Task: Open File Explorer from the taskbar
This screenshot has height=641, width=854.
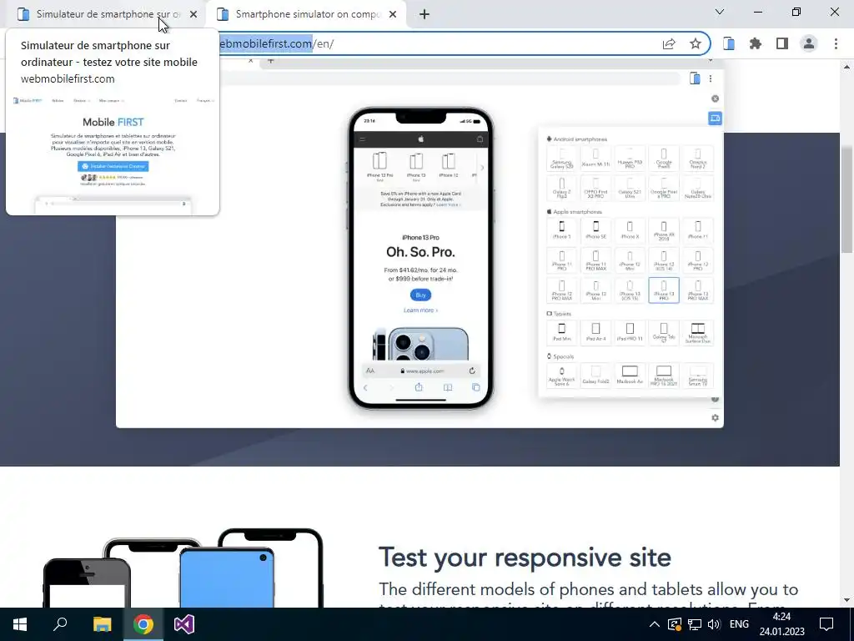Action: point(102,624)
